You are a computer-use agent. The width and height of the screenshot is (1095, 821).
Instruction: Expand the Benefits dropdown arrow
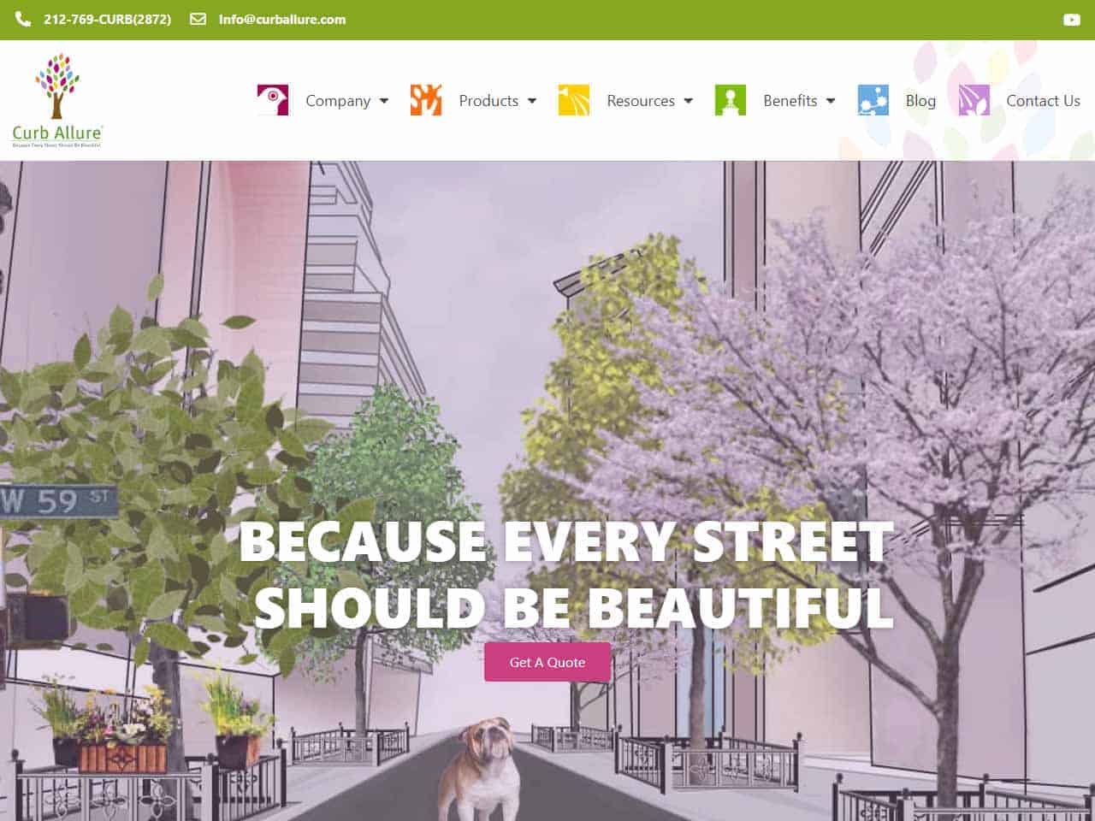[831, 101]
